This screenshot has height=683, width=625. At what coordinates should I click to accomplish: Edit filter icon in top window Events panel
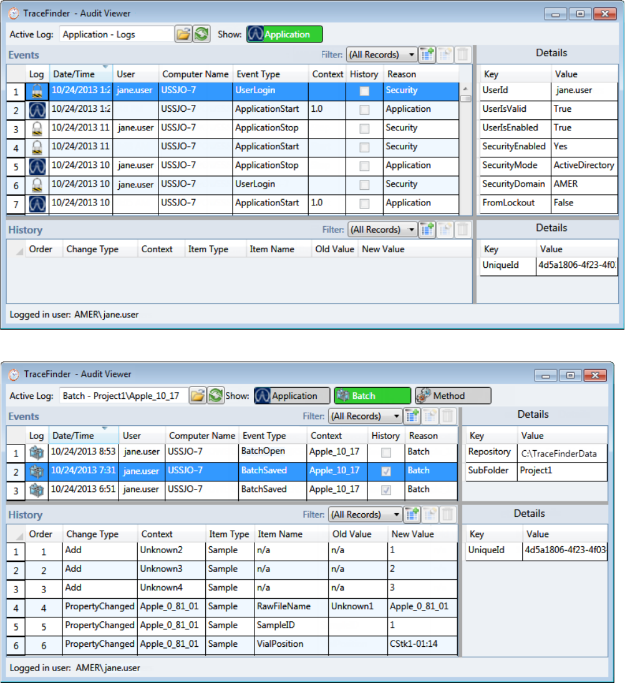point(445,54)
